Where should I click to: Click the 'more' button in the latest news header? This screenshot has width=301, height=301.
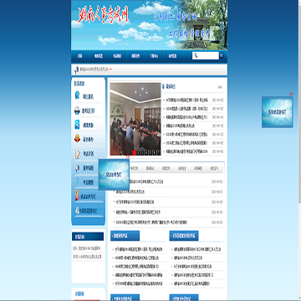pyautogui.click(x=220, y=87)
